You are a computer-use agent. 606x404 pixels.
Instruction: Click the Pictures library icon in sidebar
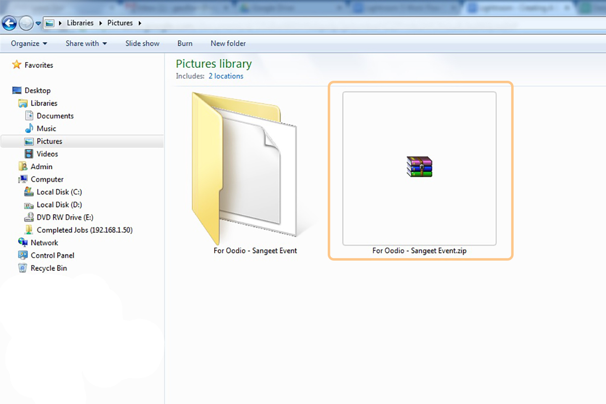[29, 141]
